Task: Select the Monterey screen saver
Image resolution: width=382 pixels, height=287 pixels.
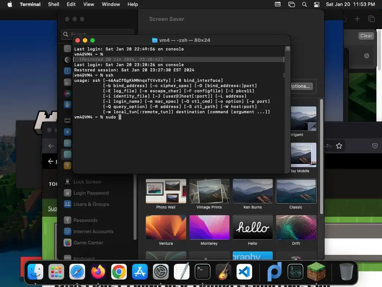Action: click(209, 228)
